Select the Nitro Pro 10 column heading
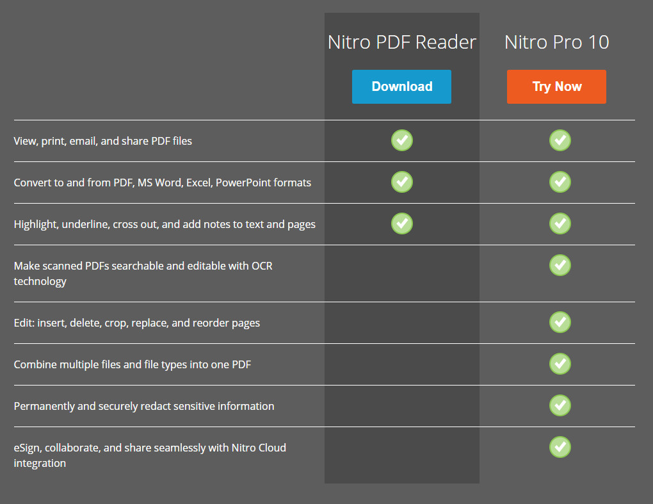 click(557, 42)
